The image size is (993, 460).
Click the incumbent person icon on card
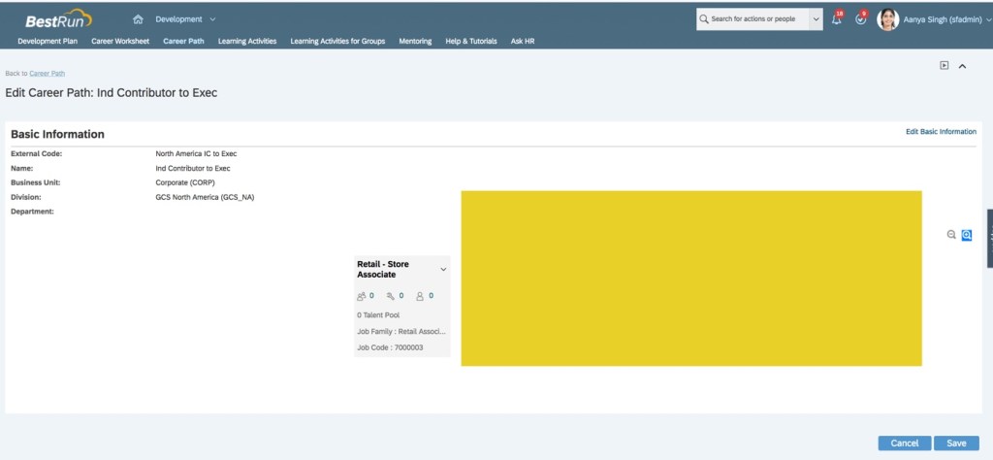pos(420,296)
